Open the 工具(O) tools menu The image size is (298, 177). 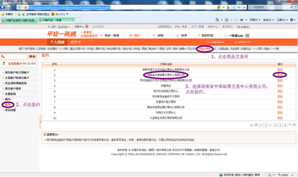coord(282,20)
